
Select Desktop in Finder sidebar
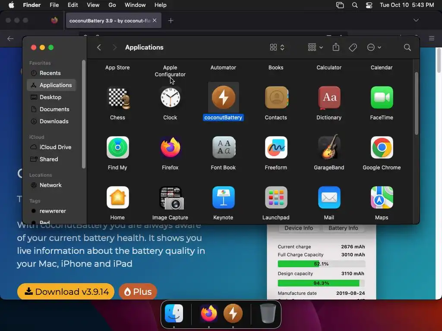pyautogui.click(x=51, y=97)
